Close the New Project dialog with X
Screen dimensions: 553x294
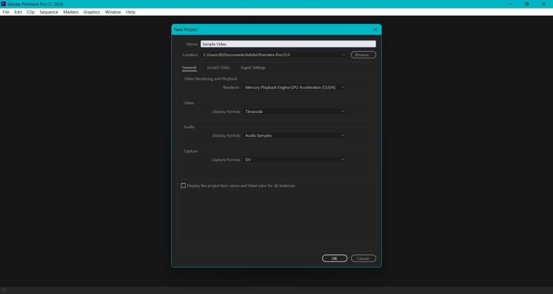375,30
